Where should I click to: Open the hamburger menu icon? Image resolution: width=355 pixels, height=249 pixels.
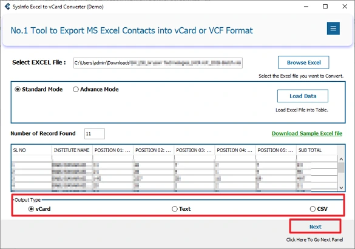point(333,28)
